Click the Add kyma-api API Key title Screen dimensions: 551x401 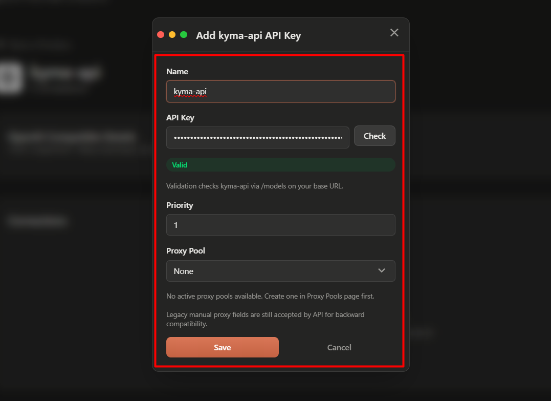[x=248, y=35]
